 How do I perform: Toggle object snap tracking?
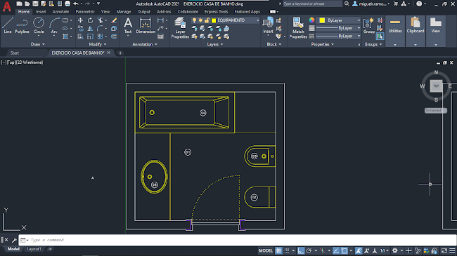(336, 250)
